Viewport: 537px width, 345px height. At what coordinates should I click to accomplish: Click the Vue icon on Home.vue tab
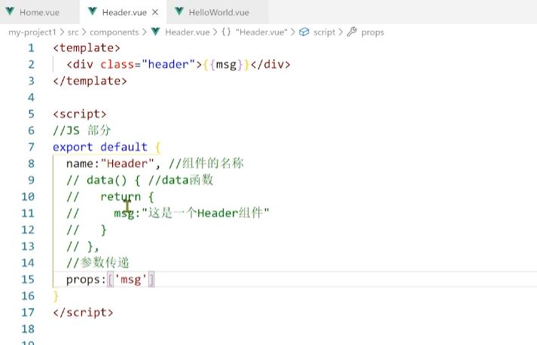click(x=10, y=11)
